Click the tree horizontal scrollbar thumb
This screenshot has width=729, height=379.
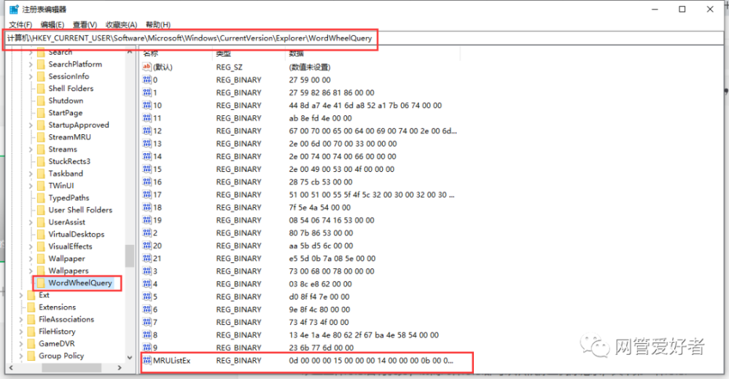(x=71, y=367)
